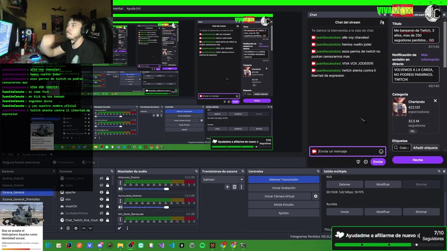Delete selected source using trash icon

(x=68, y=228)
